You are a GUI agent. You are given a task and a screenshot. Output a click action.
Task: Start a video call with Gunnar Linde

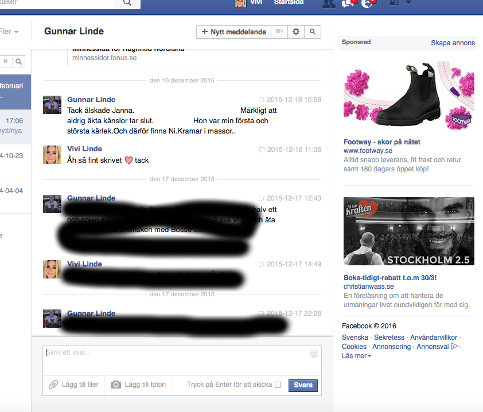tap(279, 32)
